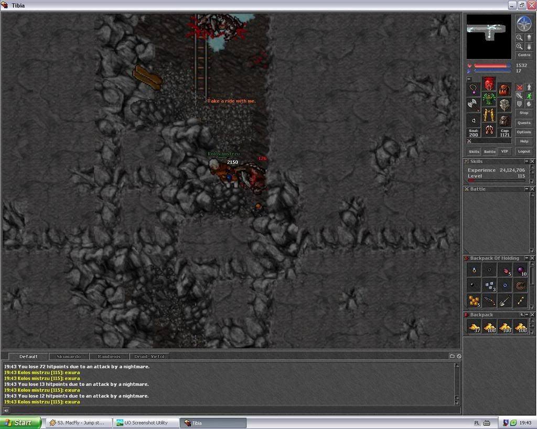Minimize the Backpack Of Holding panel
Viewport: 537px width, 429px height.
tap(527, 258)
